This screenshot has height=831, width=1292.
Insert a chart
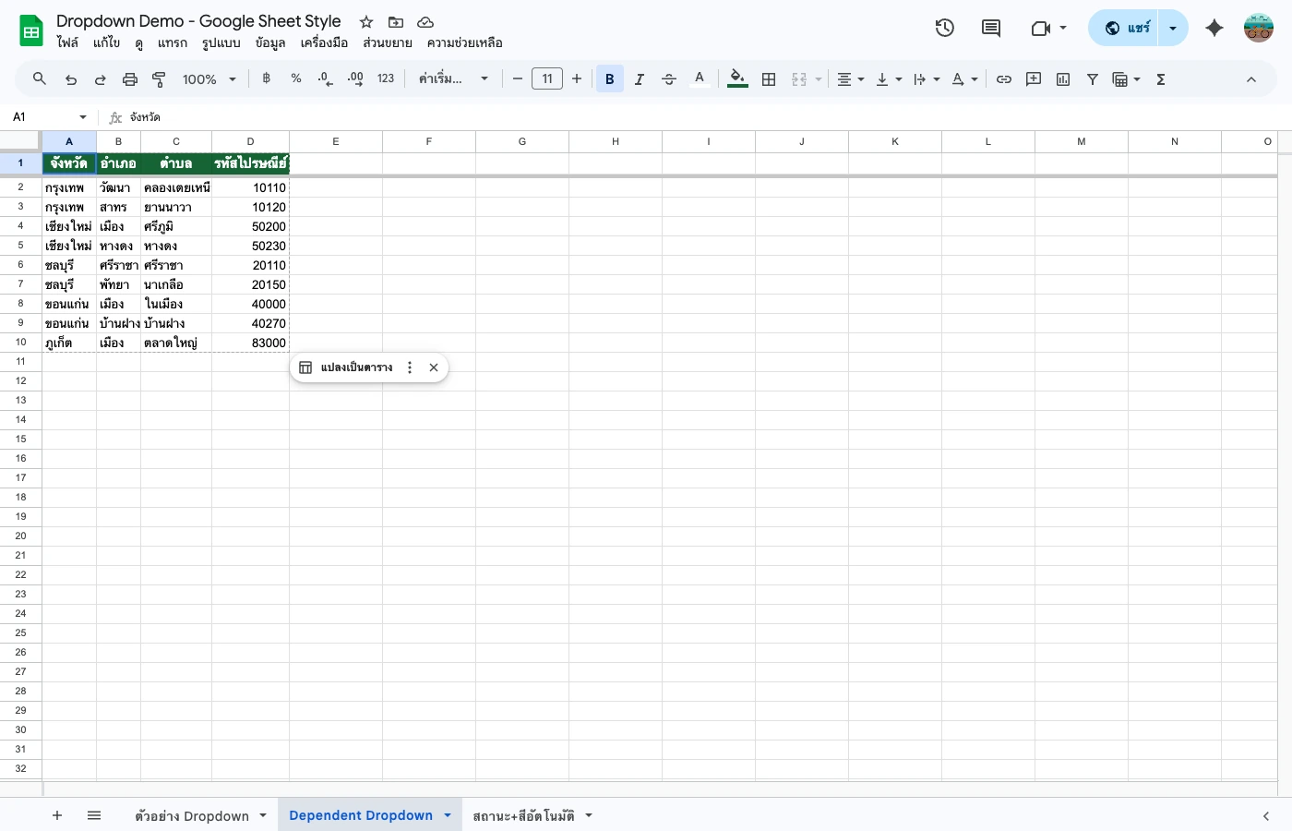click(1062, 78)
